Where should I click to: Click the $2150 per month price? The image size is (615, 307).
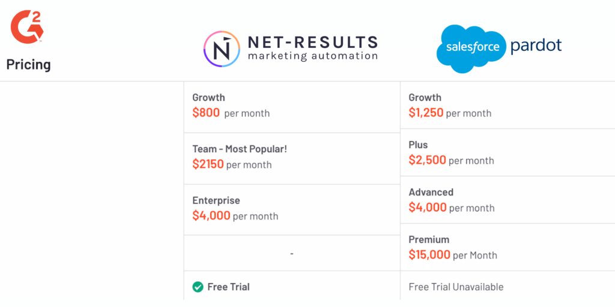232,164
